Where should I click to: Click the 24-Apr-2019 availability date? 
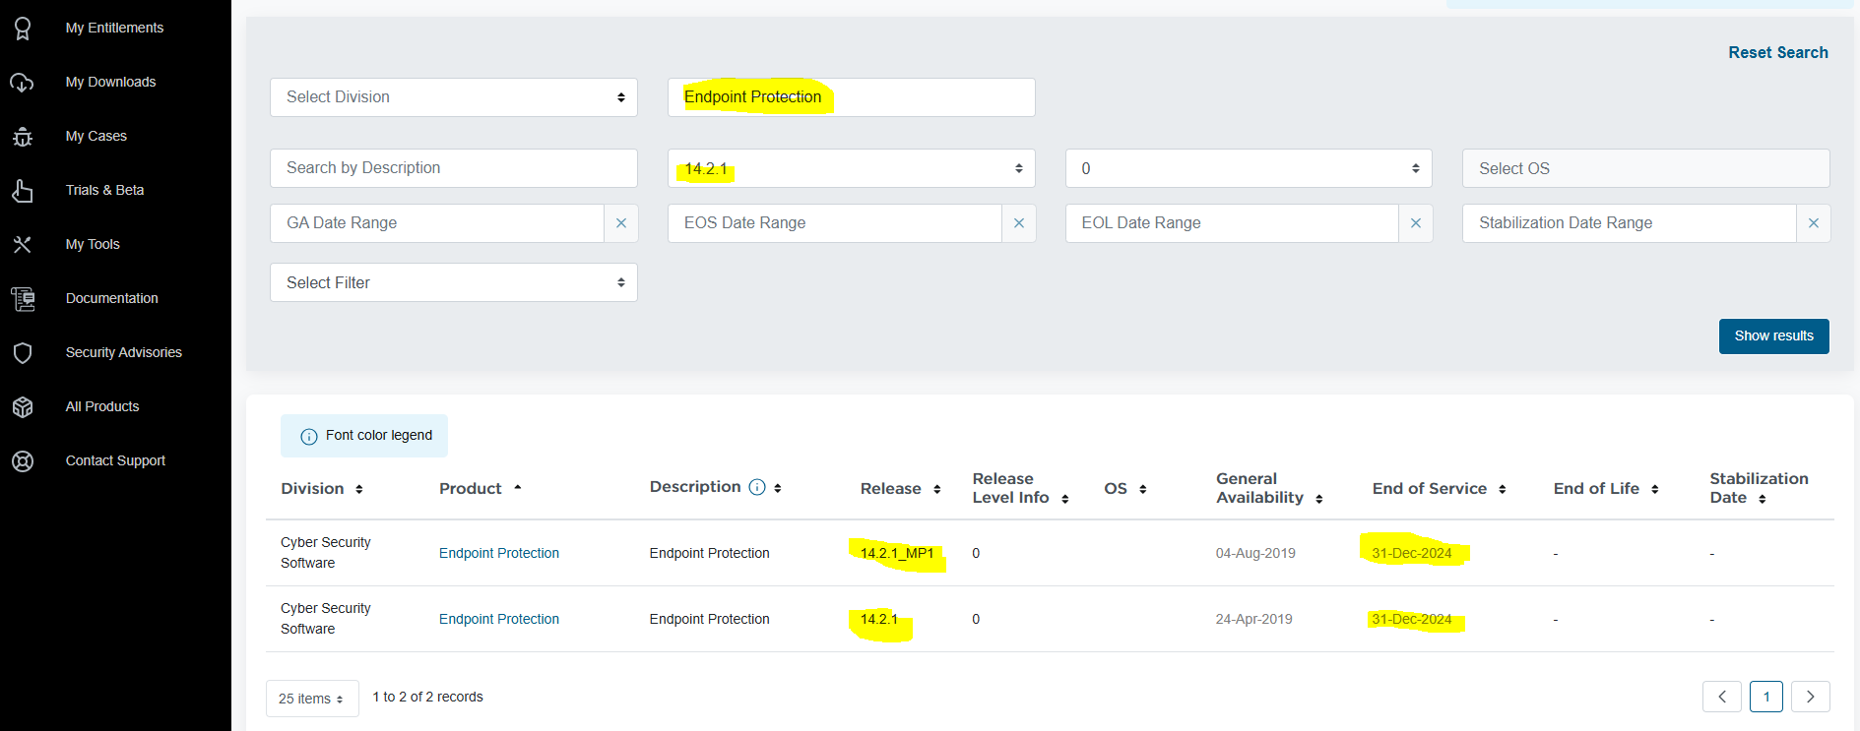[x=1253, y=619]
